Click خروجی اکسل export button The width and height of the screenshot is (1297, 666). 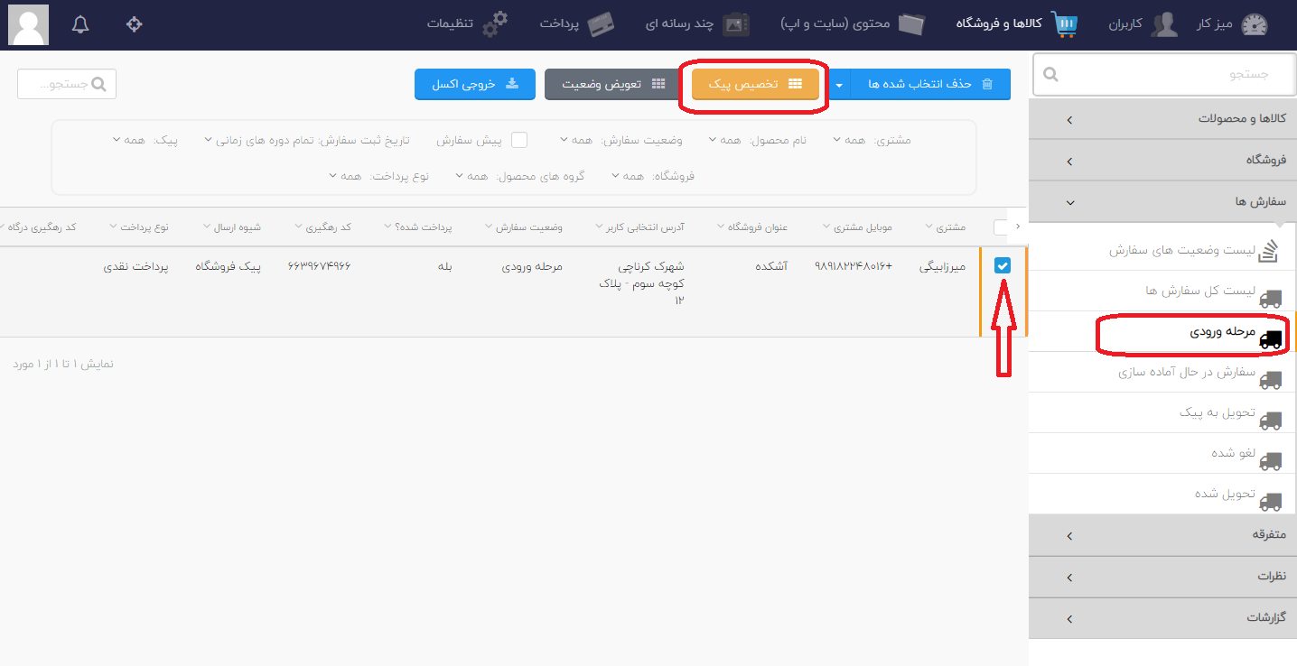click(475, 84)
